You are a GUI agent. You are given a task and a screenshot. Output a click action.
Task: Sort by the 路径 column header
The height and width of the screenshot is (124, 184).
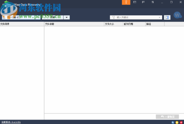pos(155,24)
